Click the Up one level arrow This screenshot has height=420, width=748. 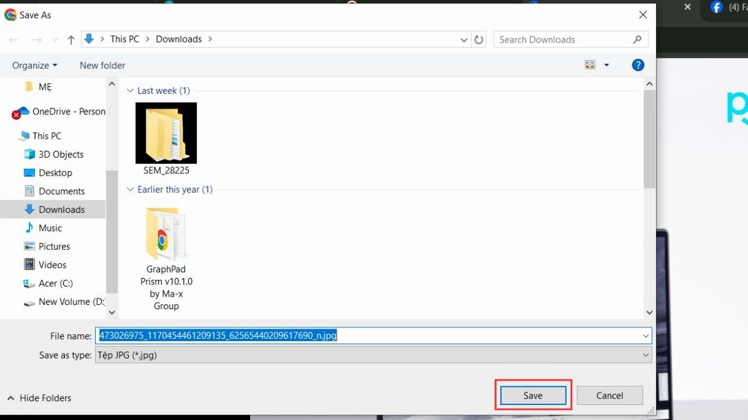pyautogui.click(x=71, y=39)
